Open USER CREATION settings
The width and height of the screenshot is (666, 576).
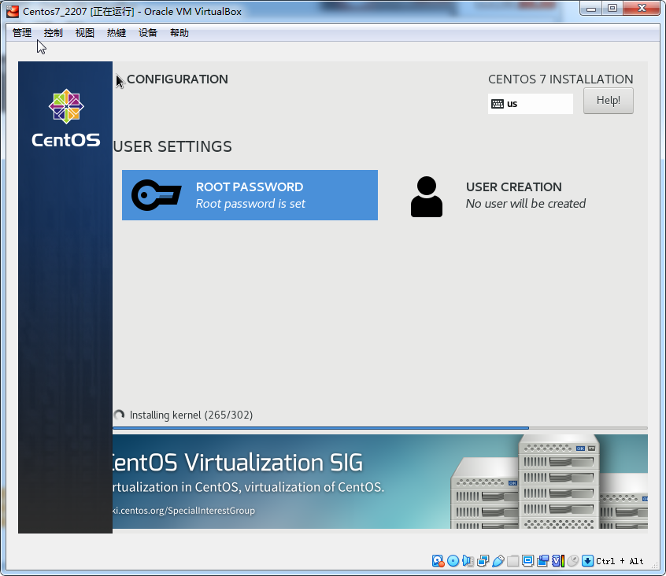513,195
